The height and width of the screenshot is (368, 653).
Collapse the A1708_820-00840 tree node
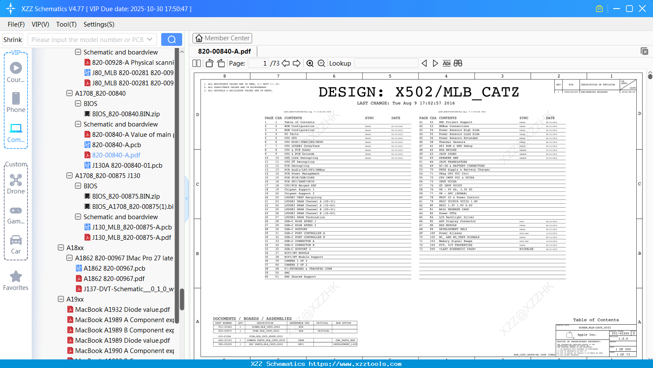click(69, 94)
